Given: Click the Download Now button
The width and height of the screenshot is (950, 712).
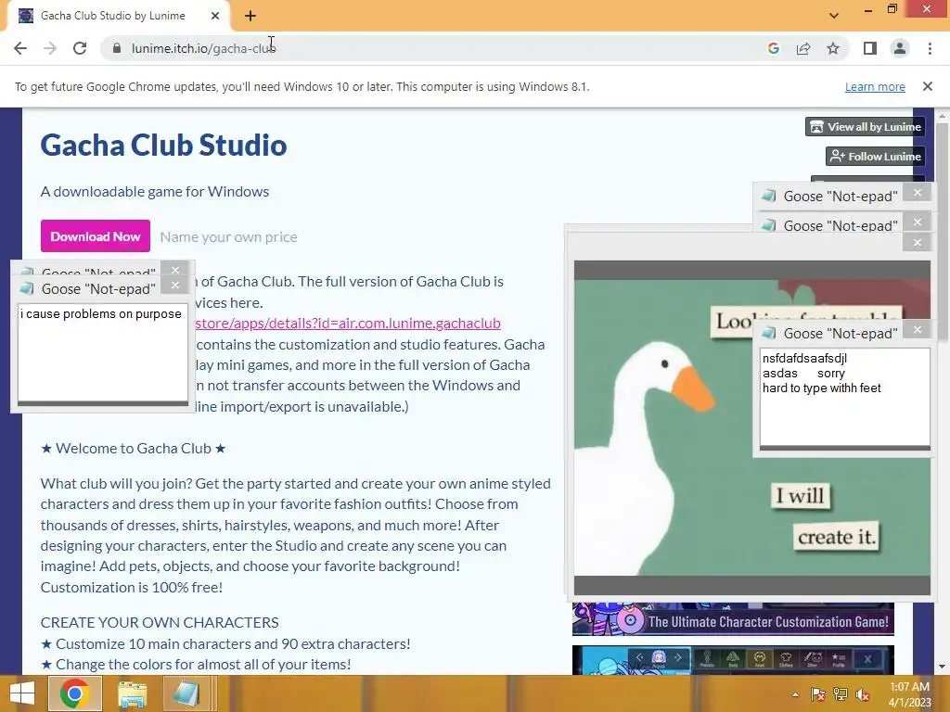Looking at the screenshot, I should pos(96,236).
